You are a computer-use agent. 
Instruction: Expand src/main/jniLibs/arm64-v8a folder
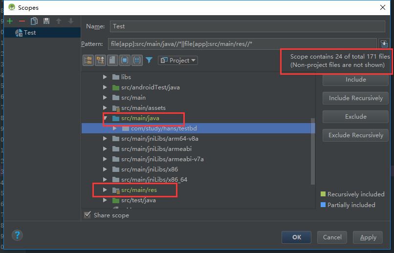pos(105,139)
